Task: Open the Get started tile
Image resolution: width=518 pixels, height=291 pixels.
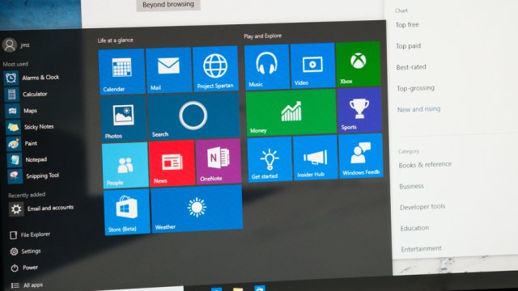Action: pos(270,160)
